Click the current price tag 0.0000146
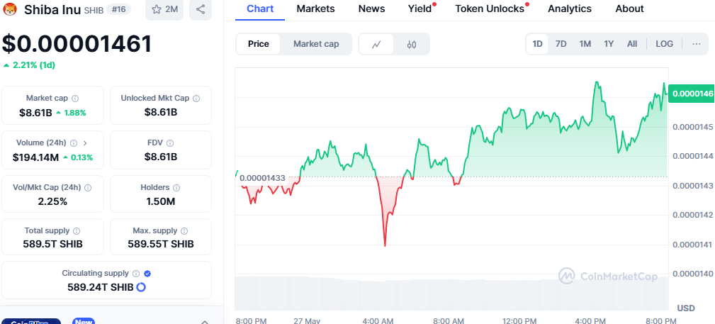 tap(692, 94)
